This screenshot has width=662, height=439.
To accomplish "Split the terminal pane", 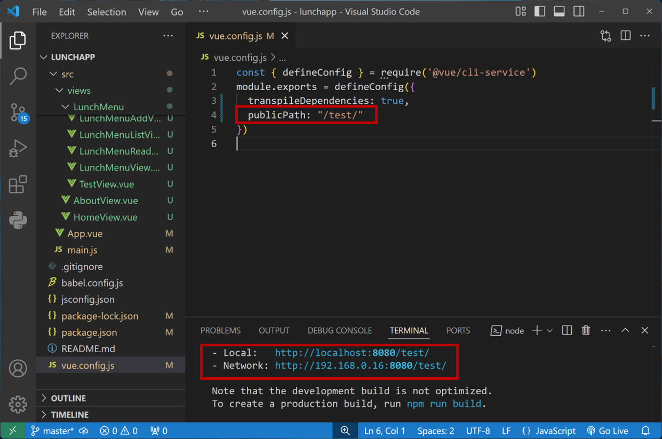I will click(x=567, y=331).
